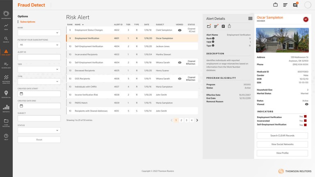Image resolution: width=315 pixels, height=177 pixels.
Task: Click add-to-case folder icon in Alert Details
Action: 209,26
